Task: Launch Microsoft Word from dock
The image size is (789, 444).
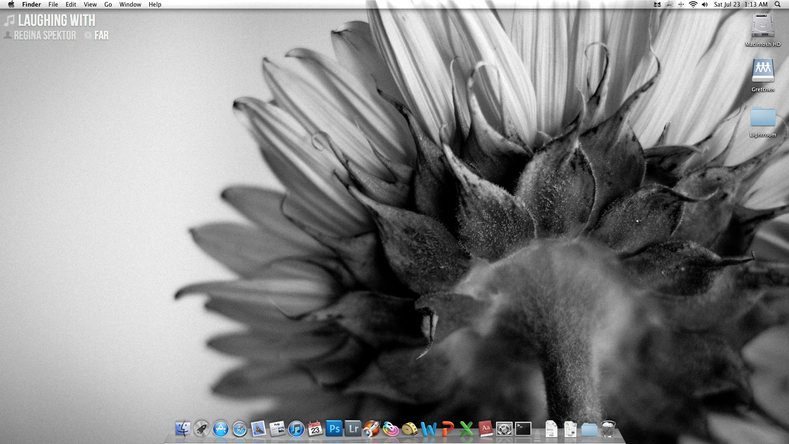Action: [429, 429]
